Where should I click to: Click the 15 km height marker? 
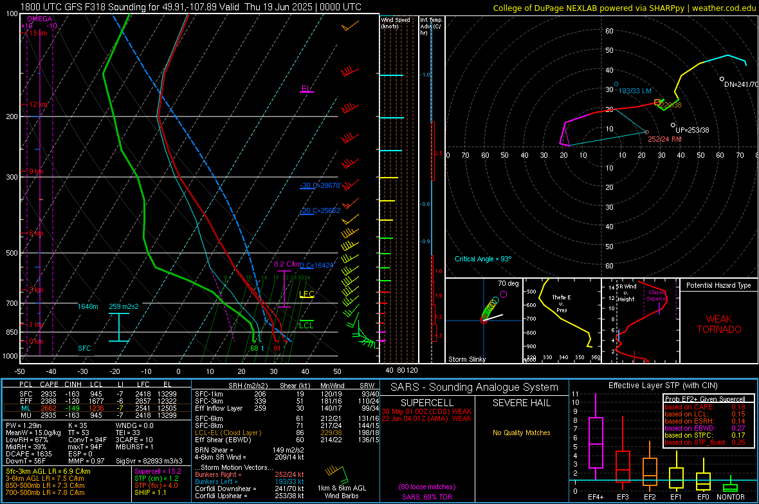[x=38, y=33]
